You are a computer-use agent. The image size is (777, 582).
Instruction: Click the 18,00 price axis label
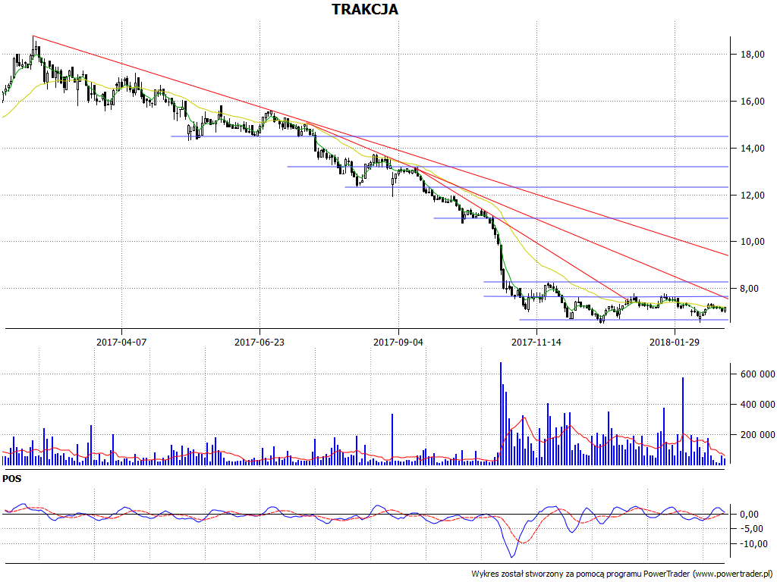pyautogui.click(x=752, y=55)
